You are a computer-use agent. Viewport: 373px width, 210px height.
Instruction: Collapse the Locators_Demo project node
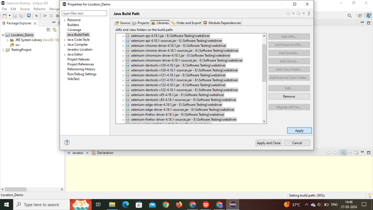pyautogui.click(x=3, y=35)
